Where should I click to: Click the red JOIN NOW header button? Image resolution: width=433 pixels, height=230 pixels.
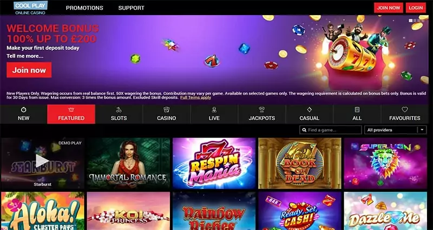(388, 8)
